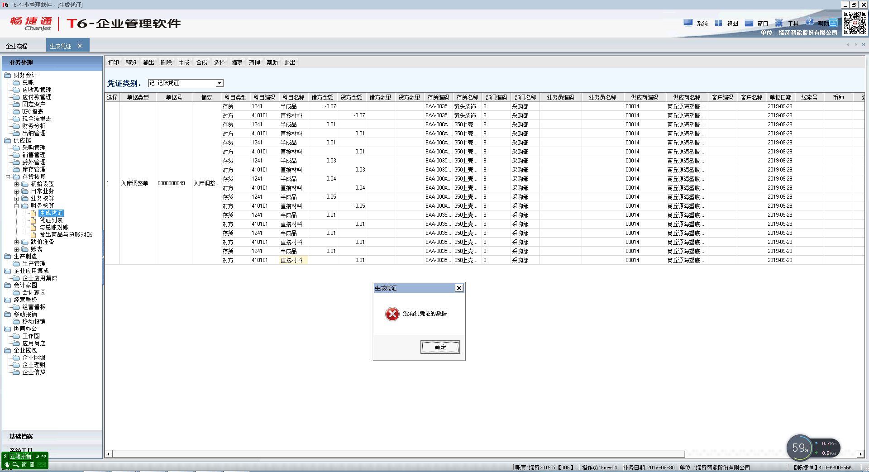Open the 业务处理 panel header
The image size is (869, 472).
(x=53, y=62)
